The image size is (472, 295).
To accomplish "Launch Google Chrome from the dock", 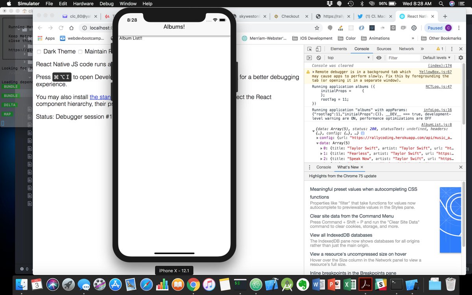I will click(193, 284).
